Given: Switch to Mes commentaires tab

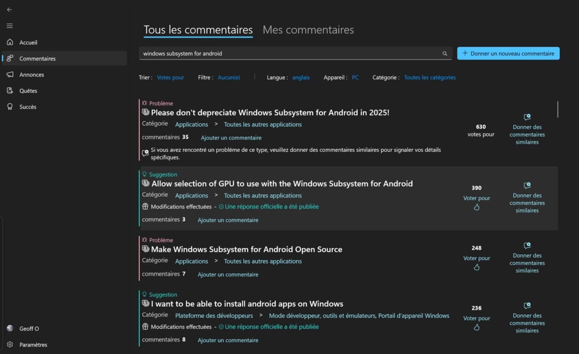Looking at the screenshot, I should [x=308, y=30].
